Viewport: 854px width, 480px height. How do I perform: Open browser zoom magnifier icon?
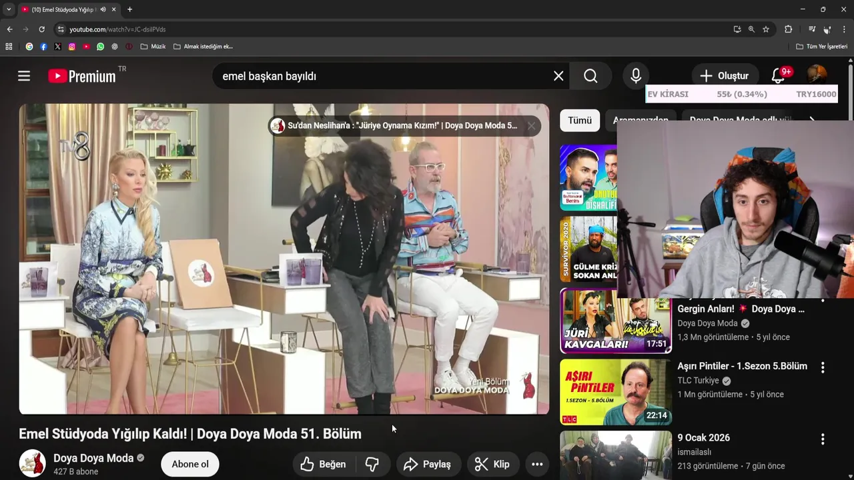751,29
